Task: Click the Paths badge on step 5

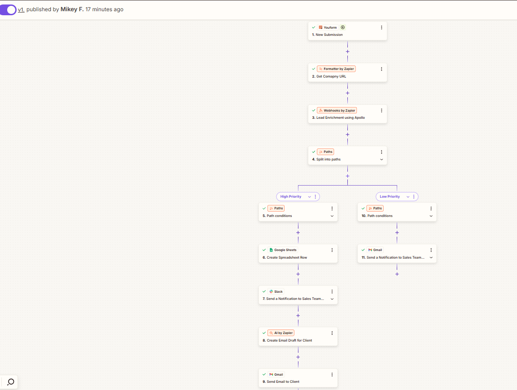Action: tap(276, 208)
